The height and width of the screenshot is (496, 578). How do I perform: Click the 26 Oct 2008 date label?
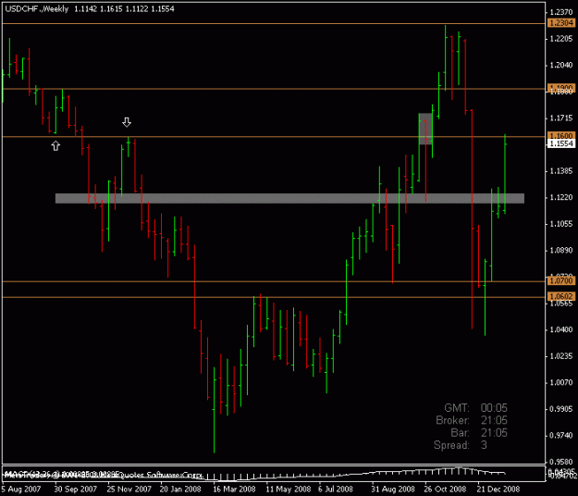coord(446,490)
